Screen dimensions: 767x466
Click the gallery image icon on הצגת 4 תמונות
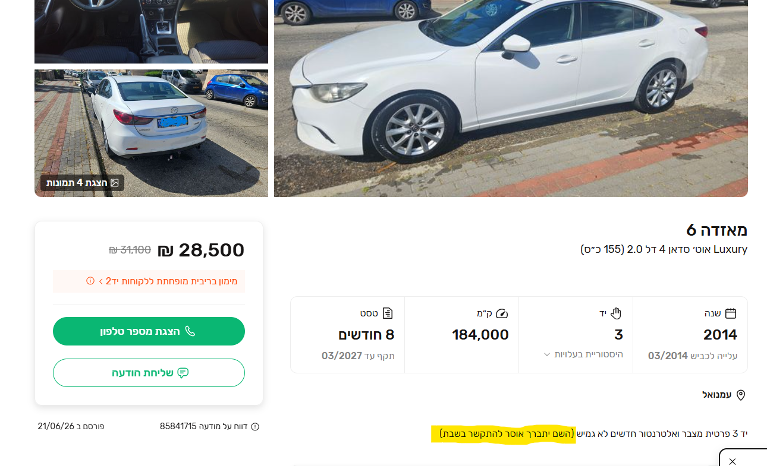[115, 183]
